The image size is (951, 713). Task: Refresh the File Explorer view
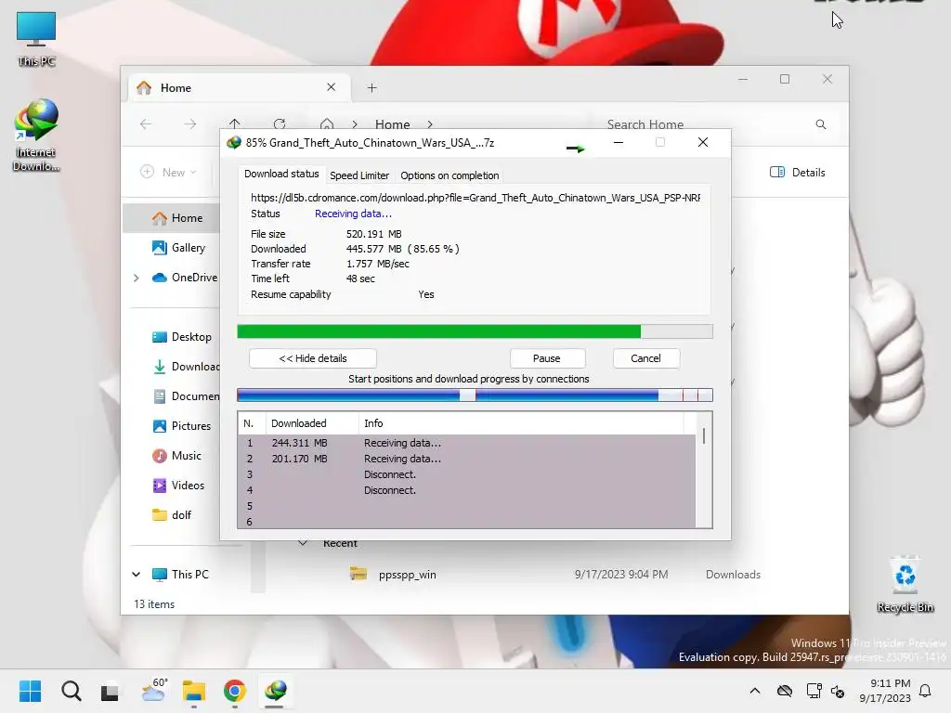tap(280, 123)
